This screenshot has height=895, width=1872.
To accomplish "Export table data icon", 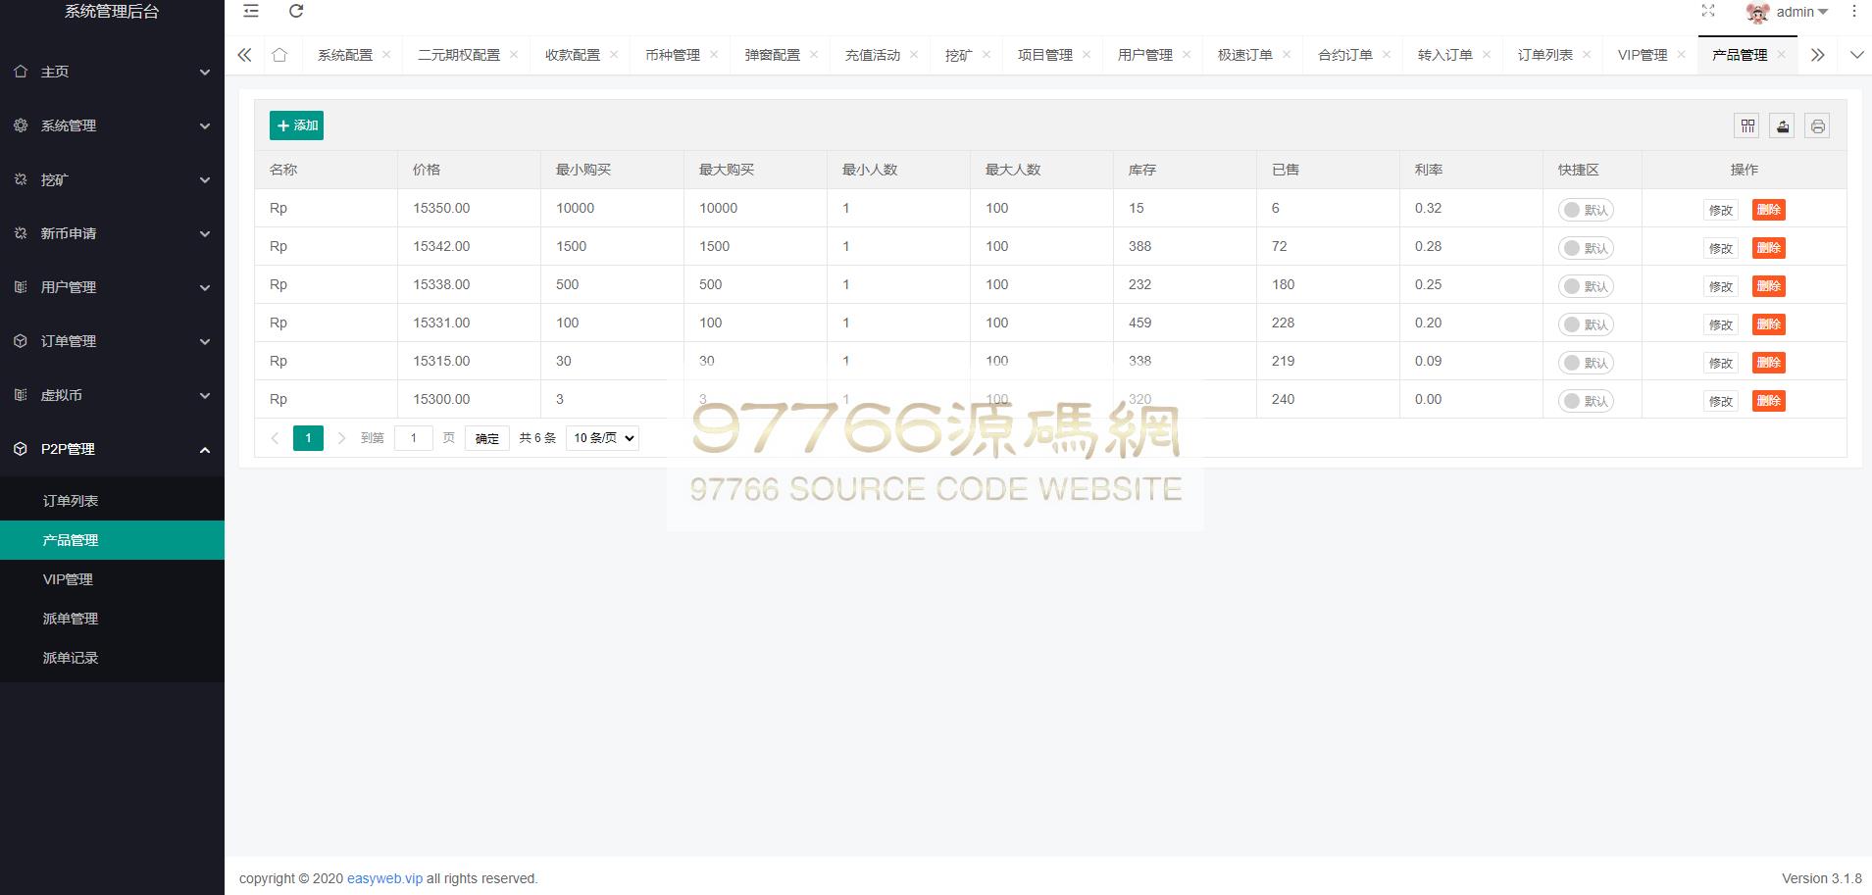I will pyautogui.click(x=1783, y=125).
